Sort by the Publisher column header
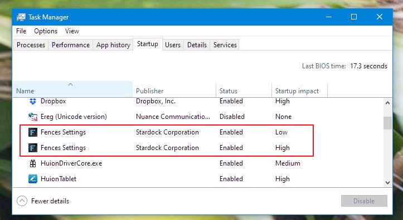Screen dimensions: 403x220 [174, 89]
